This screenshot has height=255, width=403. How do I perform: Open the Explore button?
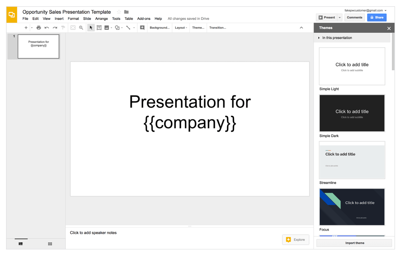click(296, 240)
